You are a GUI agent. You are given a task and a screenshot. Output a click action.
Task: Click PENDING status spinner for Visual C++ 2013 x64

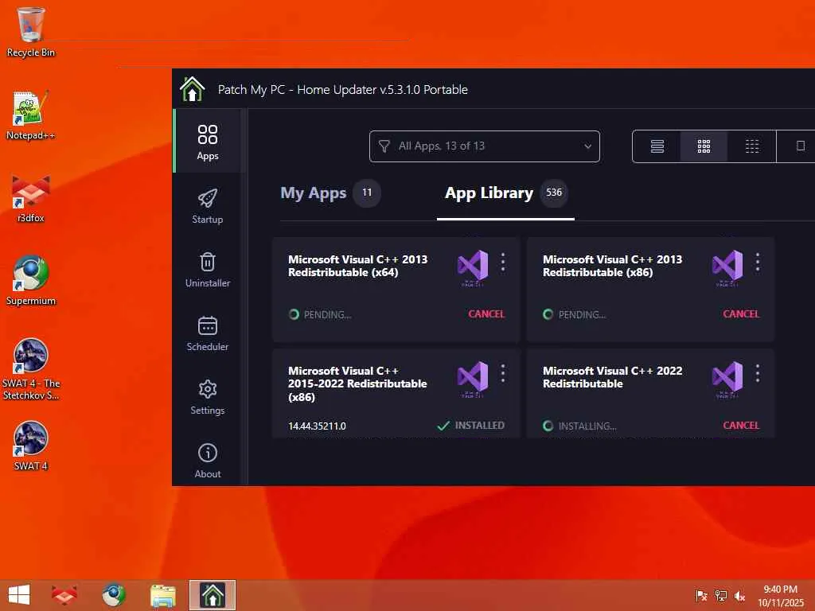point(294,314)
